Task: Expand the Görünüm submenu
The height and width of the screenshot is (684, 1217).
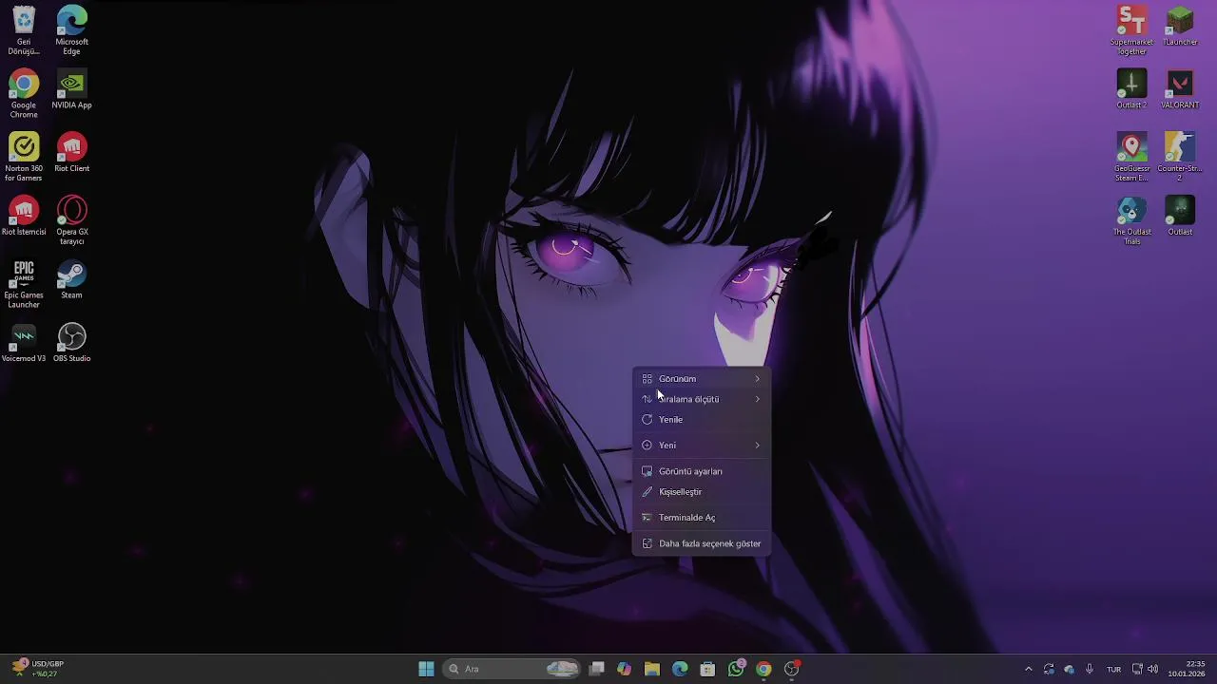Action: point(702,379)
